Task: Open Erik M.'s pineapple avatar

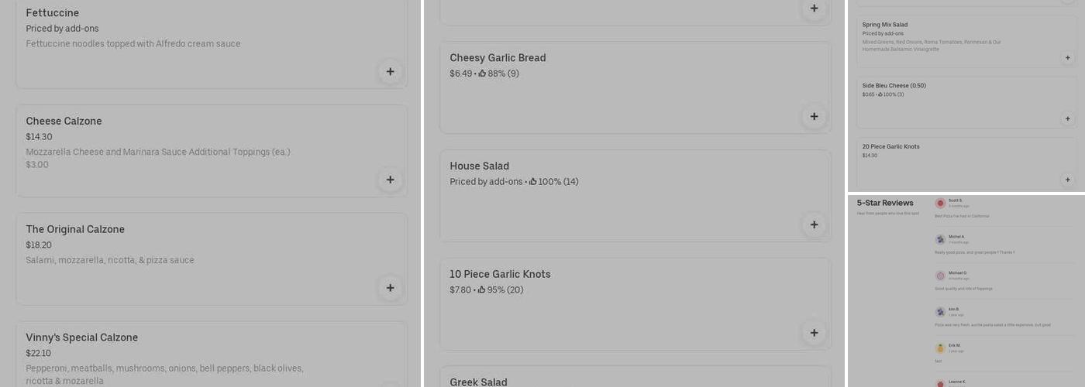Action: pos(940,348)
